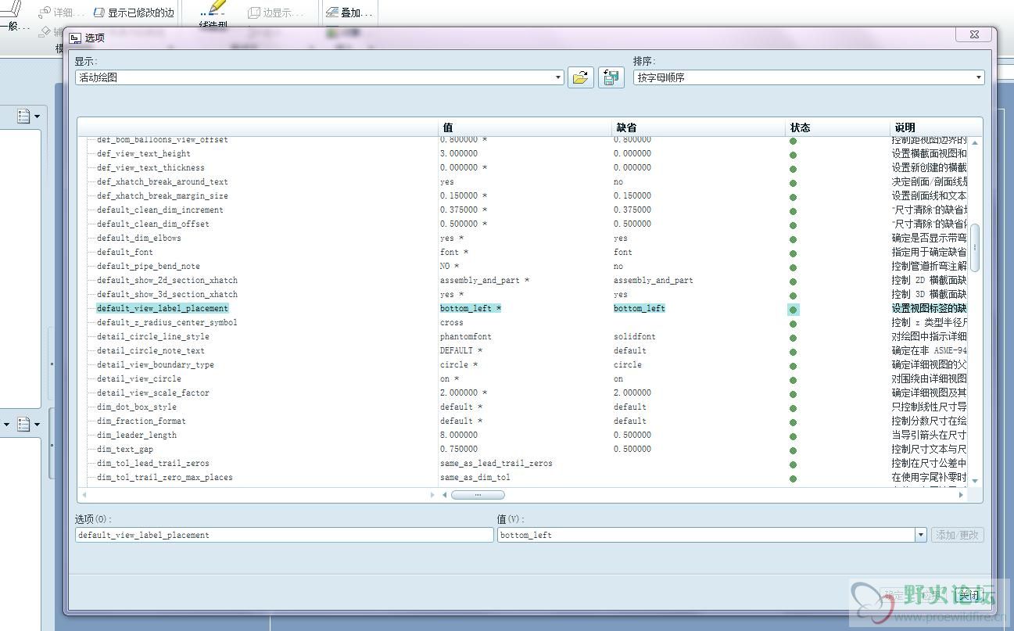
Task: Select option detail_circle_note_text
Action: [x=151, y=351]
